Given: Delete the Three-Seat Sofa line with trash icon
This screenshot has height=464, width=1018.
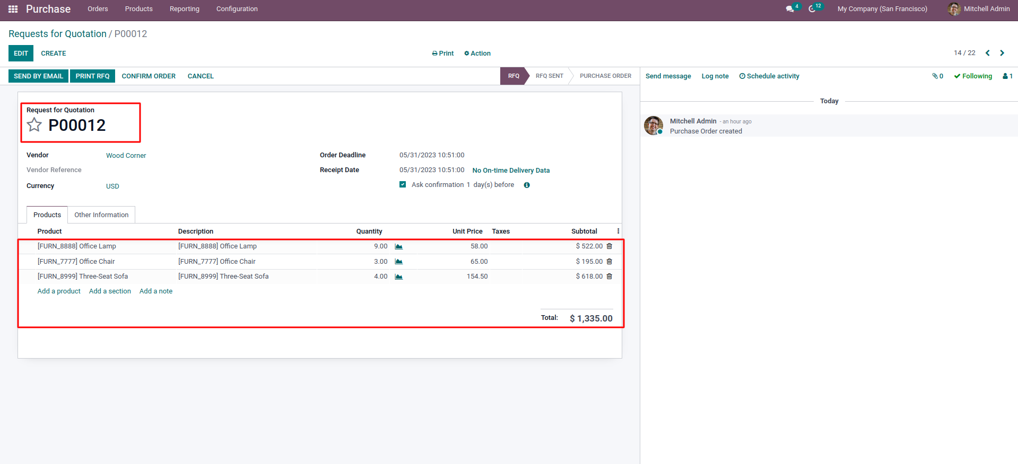Looking at the screenshot, I should coord(610,276).
